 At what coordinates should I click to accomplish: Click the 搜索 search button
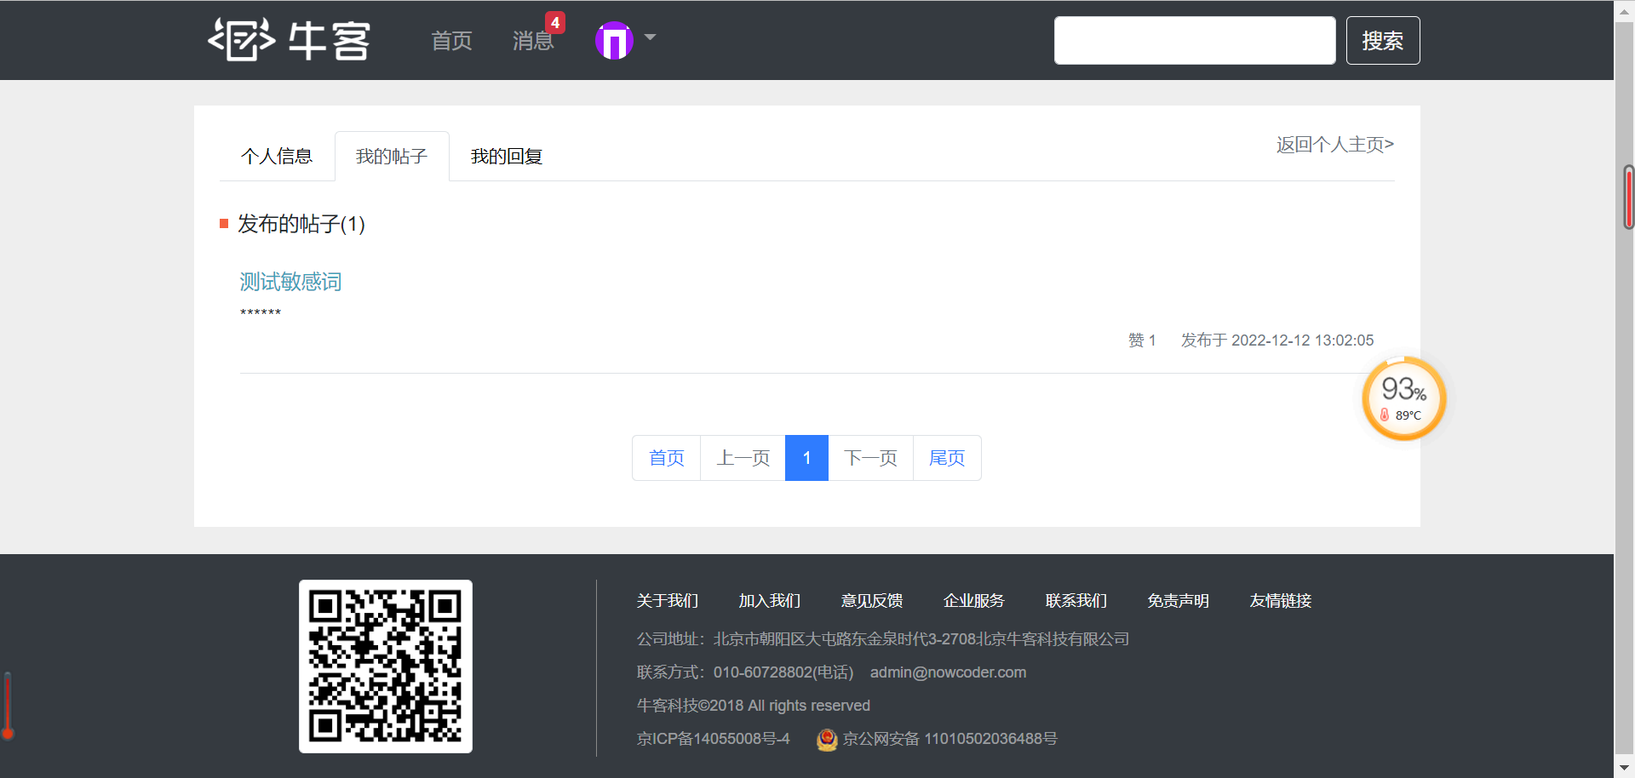(1383, 40)
